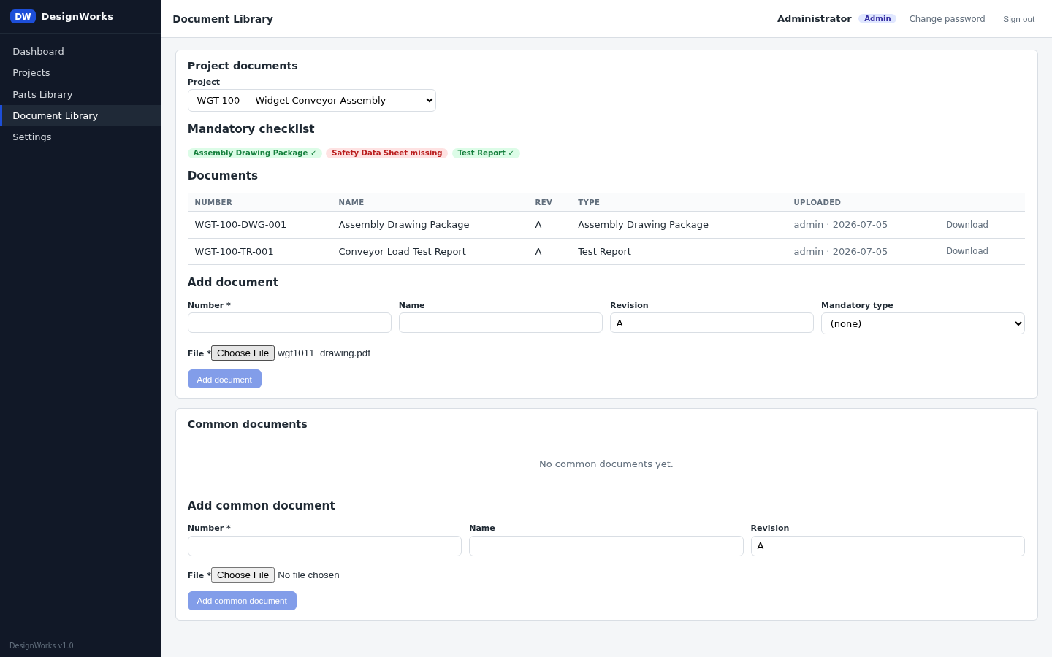
Task: Focus the Name field under Add document
Action: pyautogui.click(x=500, y=323)
